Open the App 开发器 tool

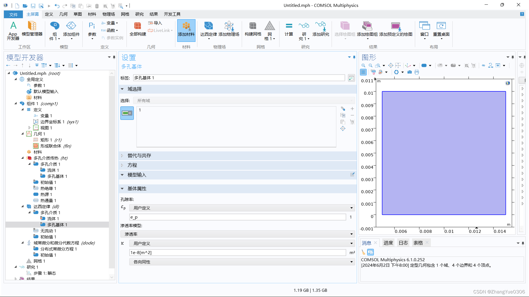click(13, 31)
